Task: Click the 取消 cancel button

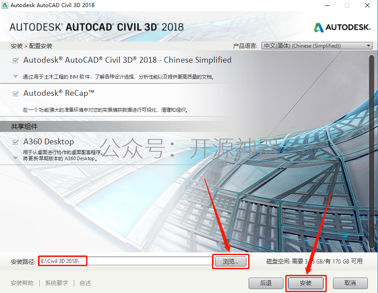Action: pyautogui.click(x=350, y=283)
